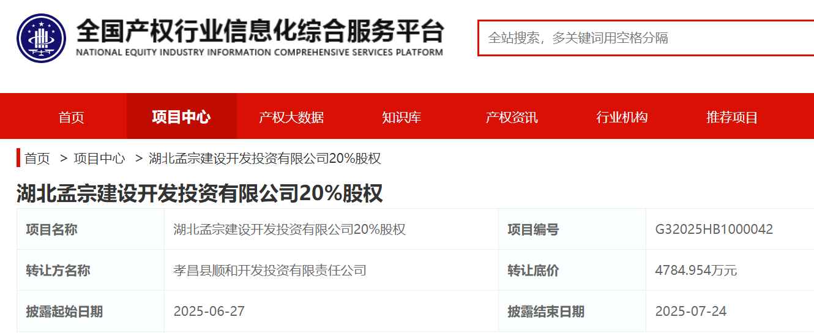Open the 知识库 navigation tab
The width and height of the screenshot is (814, 333).
[x=401, y=117]
